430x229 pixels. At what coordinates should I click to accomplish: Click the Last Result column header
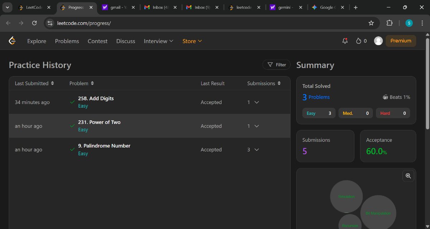[x=212, y=83]
